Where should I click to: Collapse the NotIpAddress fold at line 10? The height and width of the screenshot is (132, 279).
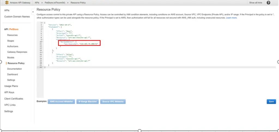(x=43, y=42)
